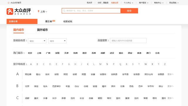Click the orange Dianping logo icon
The width and height of the screenshot is (188, 106).
(x=10, y=11)
